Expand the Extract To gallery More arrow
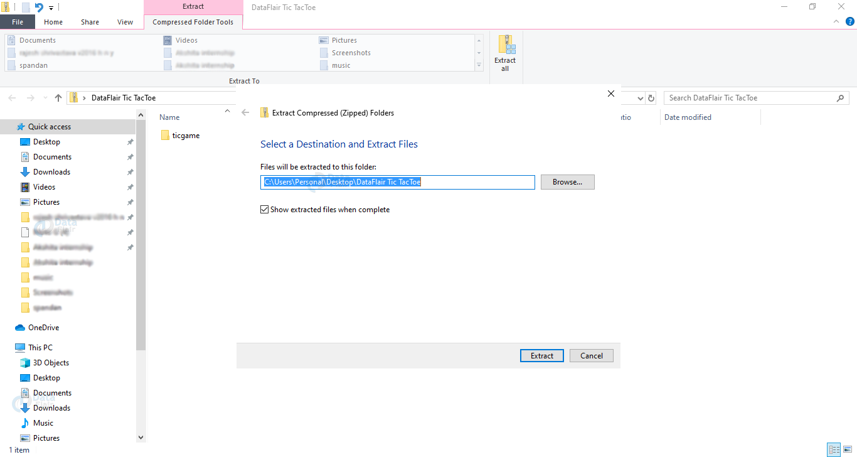This screenshot has height=457, width=857. pyautogui.click(x=479, y=65)
